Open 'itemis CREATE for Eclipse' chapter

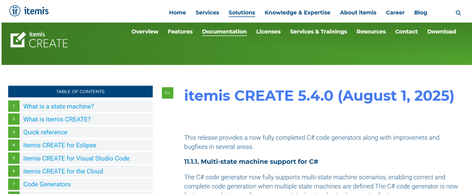[59, 145]
